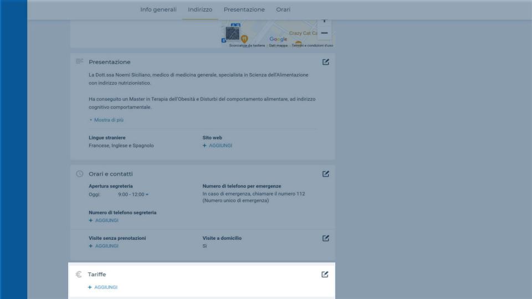Edit the Orari e contatti section
This screenshot has width=532, height=299.
coord(325,174)
